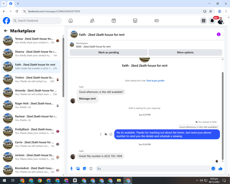Image resolution: width=230 pixels, height=184 pixels.
Task: Open PrettyBlack's conversation
Action: click(31, 131)
